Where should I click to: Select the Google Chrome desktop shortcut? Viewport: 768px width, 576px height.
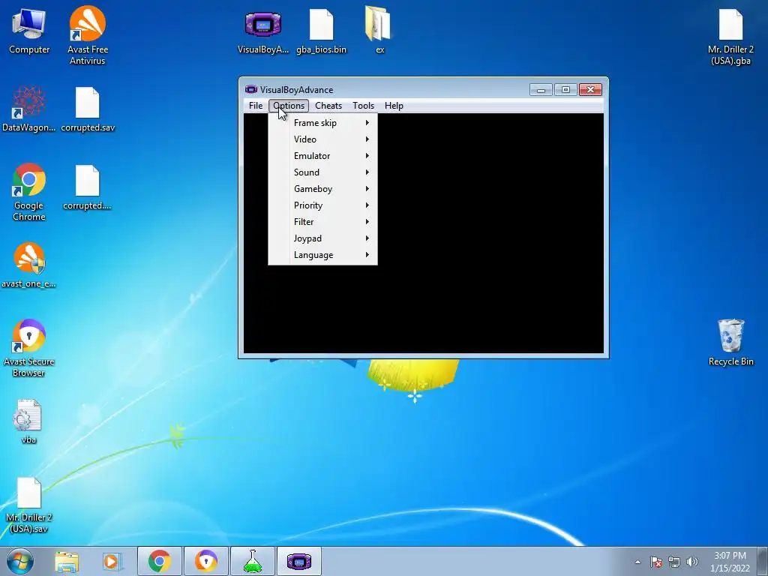point(29,192)
